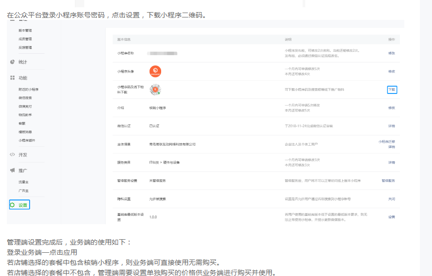Click the 小程序迁移 link
This screenshot has width=432, height=276.
click(387, 141)
